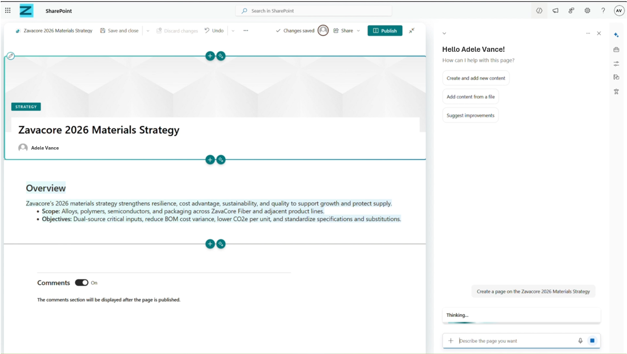Open the app launcher waffle icon

click(x=8, y=11)
